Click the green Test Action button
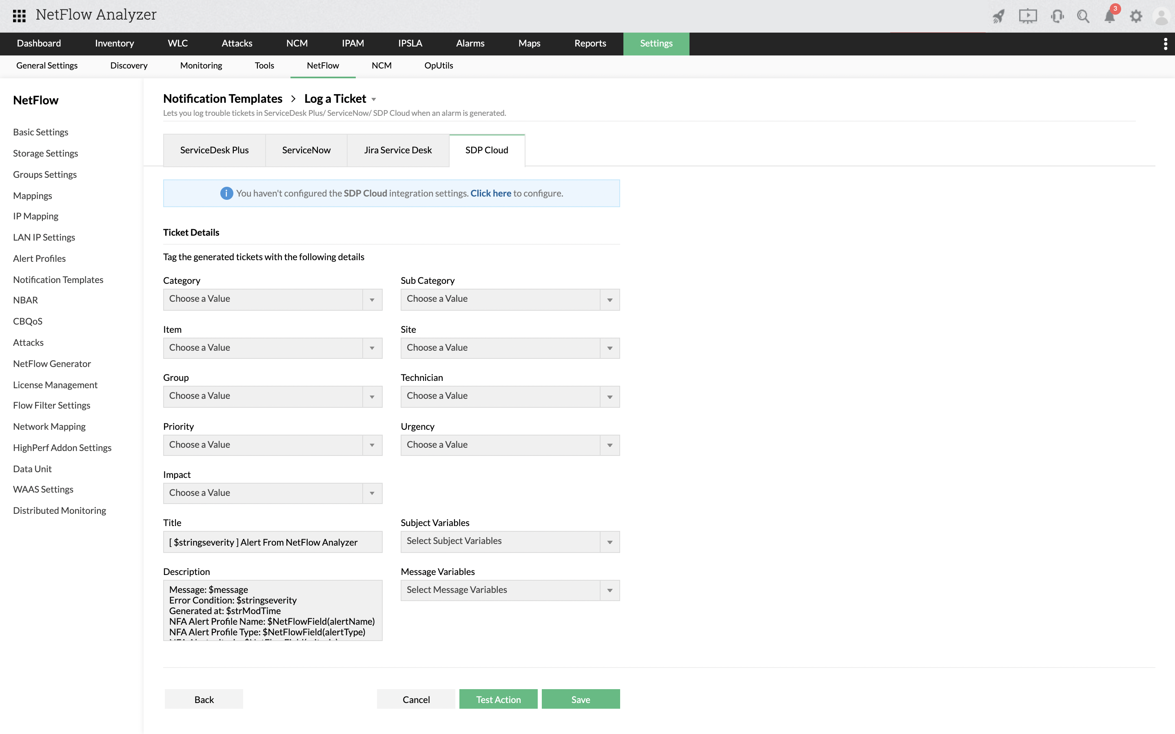Viewport: 1175px width, 734px height. pyautogui.click(x=498, y=699)
